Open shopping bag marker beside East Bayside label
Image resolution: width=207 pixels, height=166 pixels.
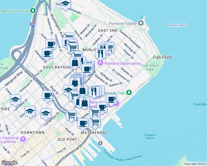pyautogui.click(x=75, y=63)
